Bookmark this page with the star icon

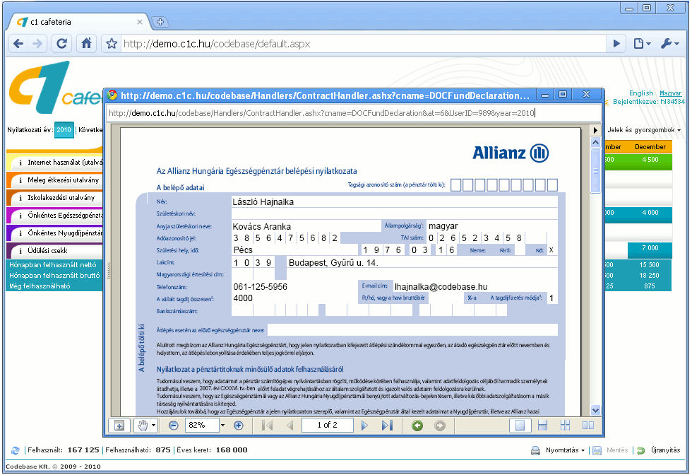[x=112, y=44]
